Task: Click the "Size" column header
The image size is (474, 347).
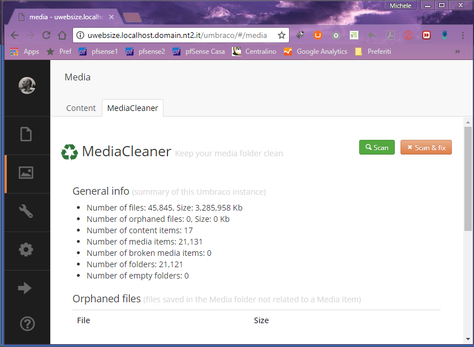Action: [261, 320]
